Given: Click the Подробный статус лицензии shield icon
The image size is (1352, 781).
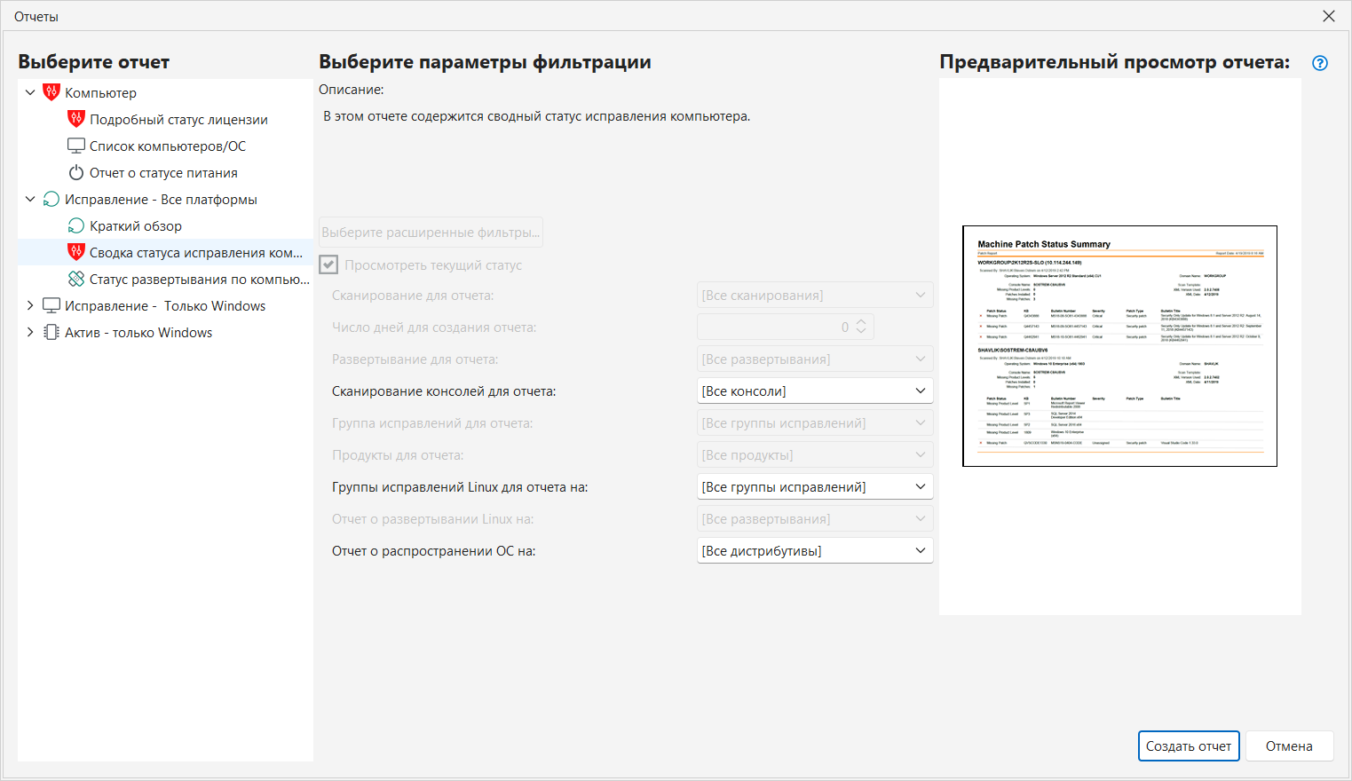Looking at the screenshot, I should point(76,119).
